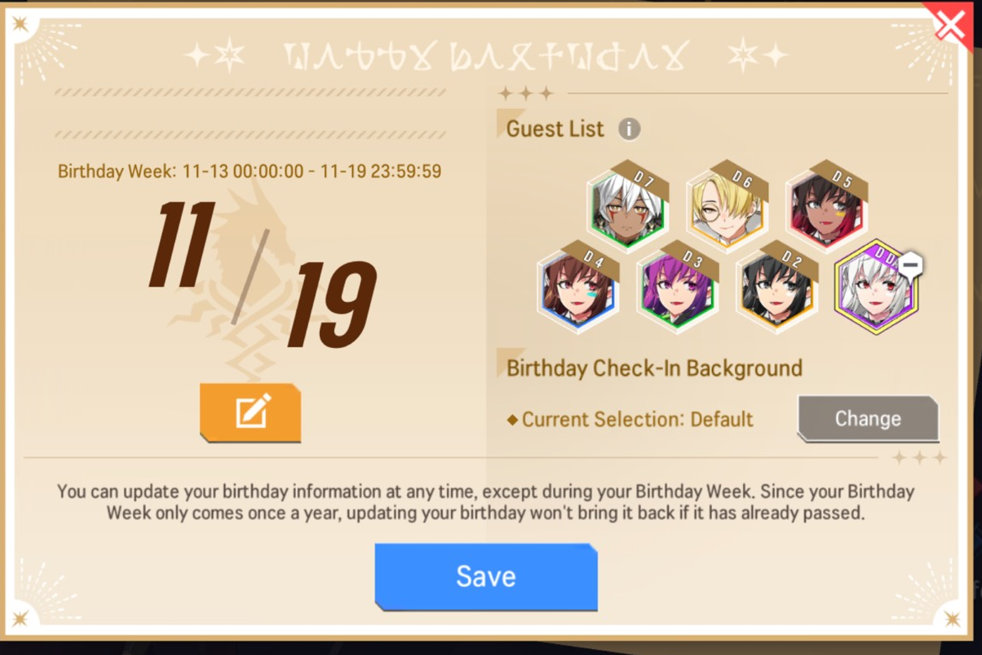Select the D4 brown-haired guest avatar
The width and height of the screenshot is (982, 655).
578,288
